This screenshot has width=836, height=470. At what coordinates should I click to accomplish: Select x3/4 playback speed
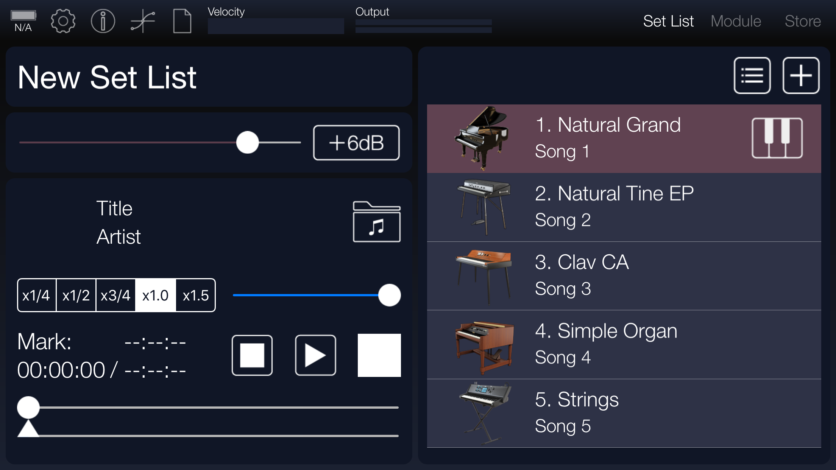click(x=115, y=296)
